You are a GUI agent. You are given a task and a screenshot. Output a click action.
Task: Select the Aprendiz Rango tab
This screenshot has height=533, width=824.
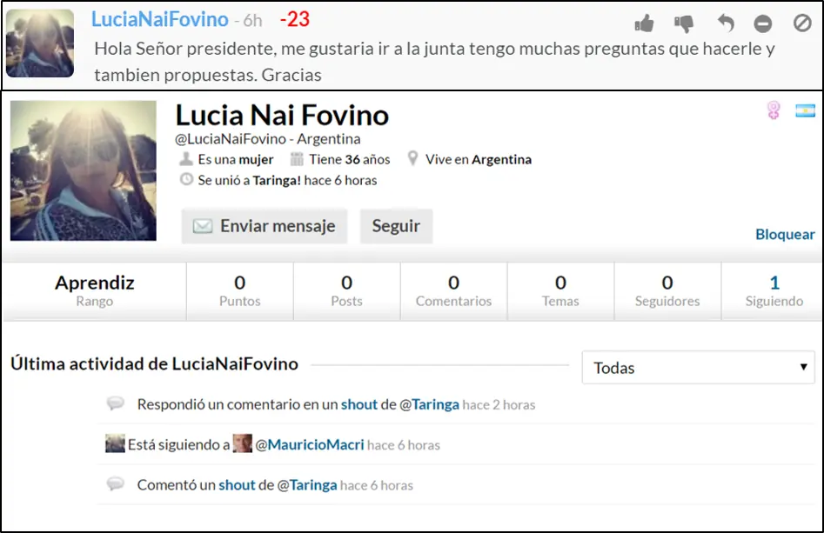coord(95,291)
